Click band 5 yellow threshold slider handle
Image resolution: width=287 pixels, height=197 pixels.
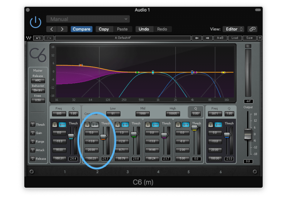[x=194, y=128]
